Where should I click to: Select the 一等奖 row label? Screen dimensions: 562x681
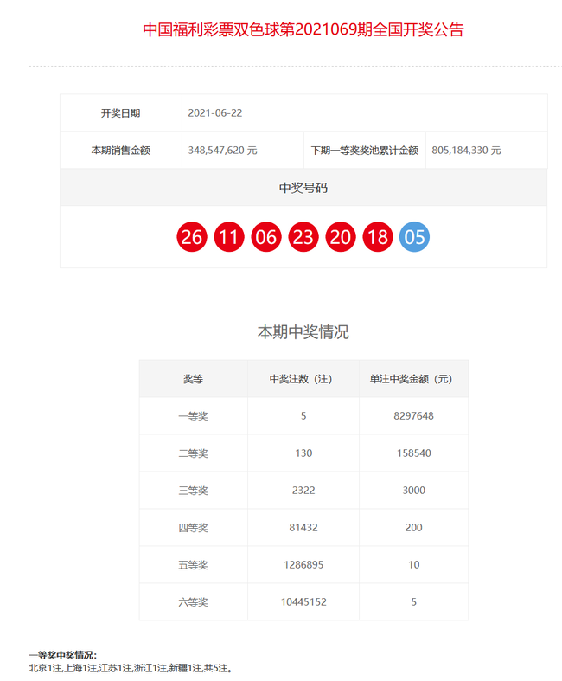(x=193, y=416)
